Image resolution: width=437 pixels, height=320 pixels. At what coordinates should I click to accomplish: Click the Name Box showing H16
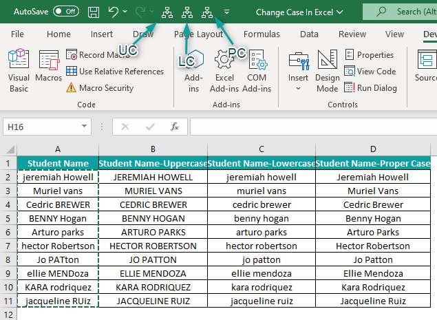tap(42, 127)
